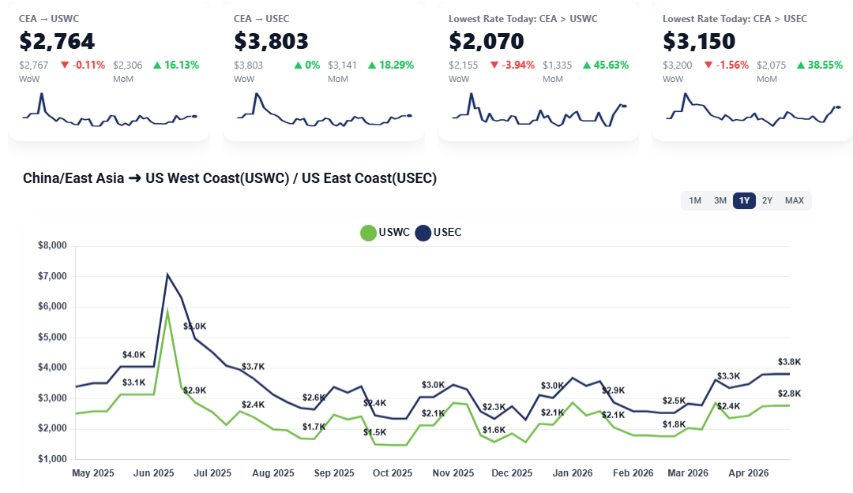Select the active 1Y range tab
853x493 pixels.
pos(744,200)
